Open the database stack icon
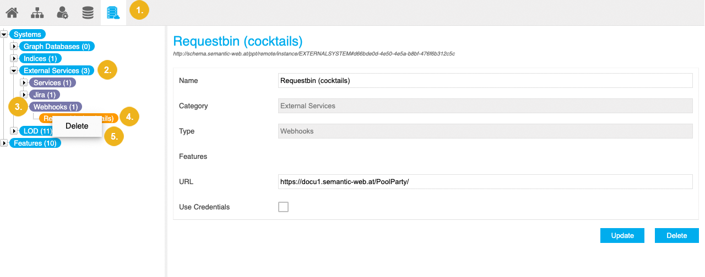The image size is (705, 277). click(x=88, y=12)
